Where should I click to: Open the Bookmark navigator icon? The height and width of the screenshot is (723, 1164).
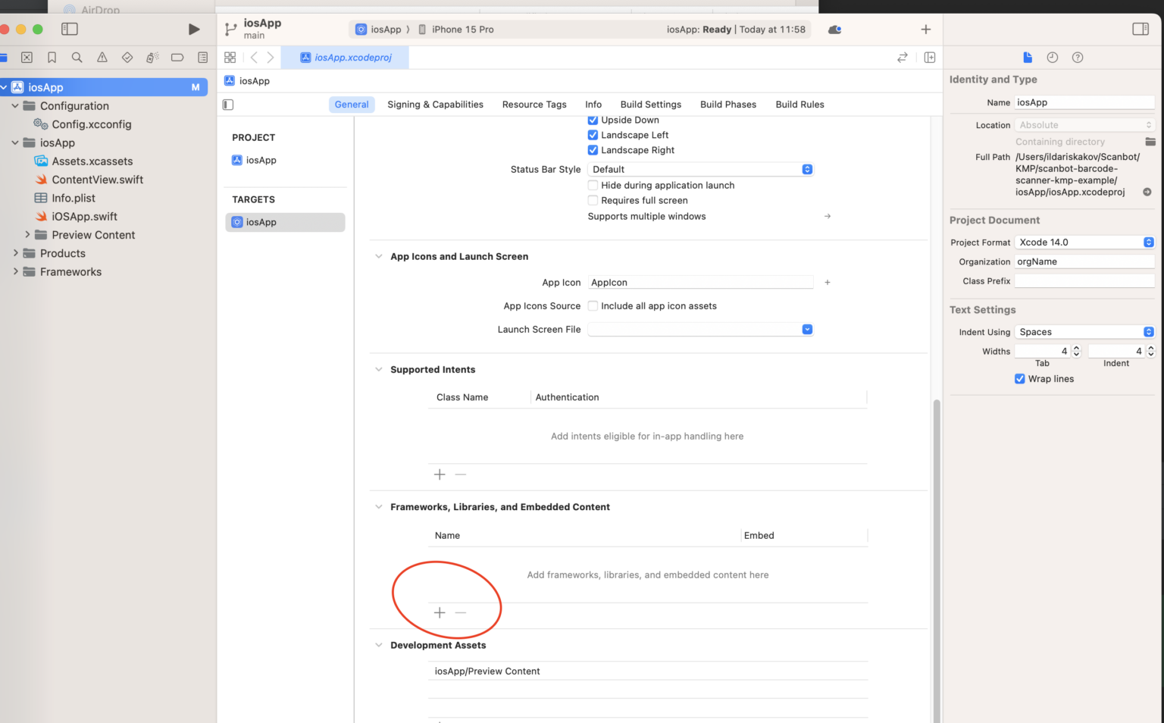52,57
